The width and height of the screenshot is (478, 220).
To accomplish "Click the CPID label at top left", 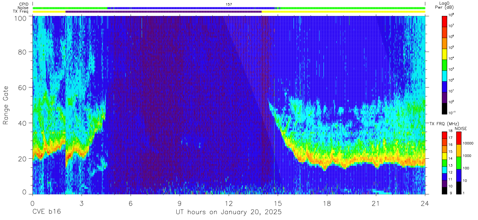I will point(23,4).
